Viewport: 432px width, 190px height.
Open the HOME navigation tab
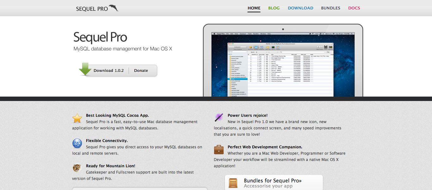coord(254,8)
